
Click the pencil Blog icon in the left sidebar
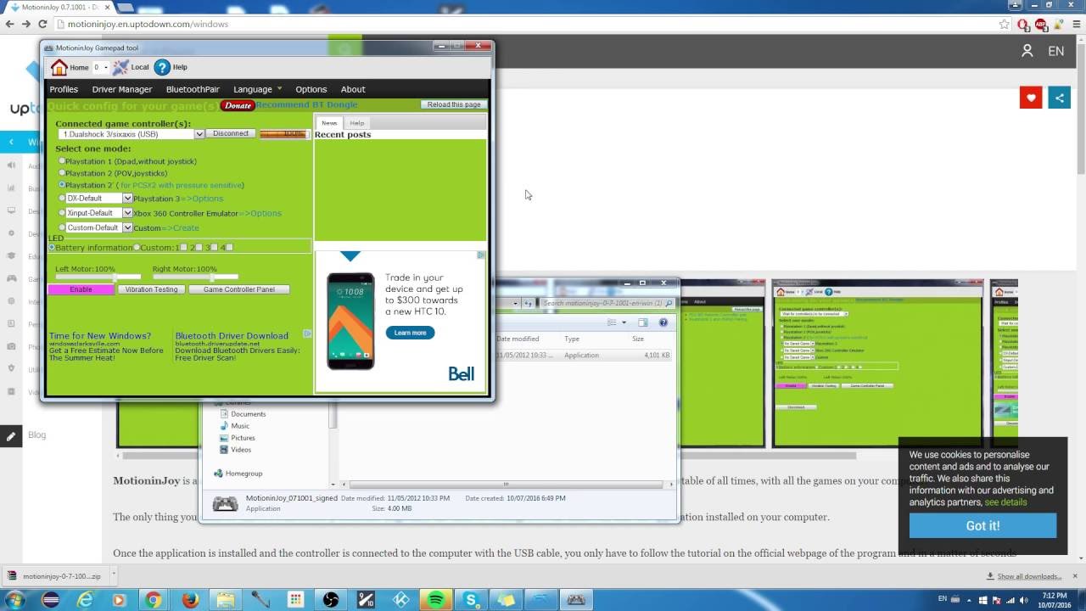click(11, 435)
